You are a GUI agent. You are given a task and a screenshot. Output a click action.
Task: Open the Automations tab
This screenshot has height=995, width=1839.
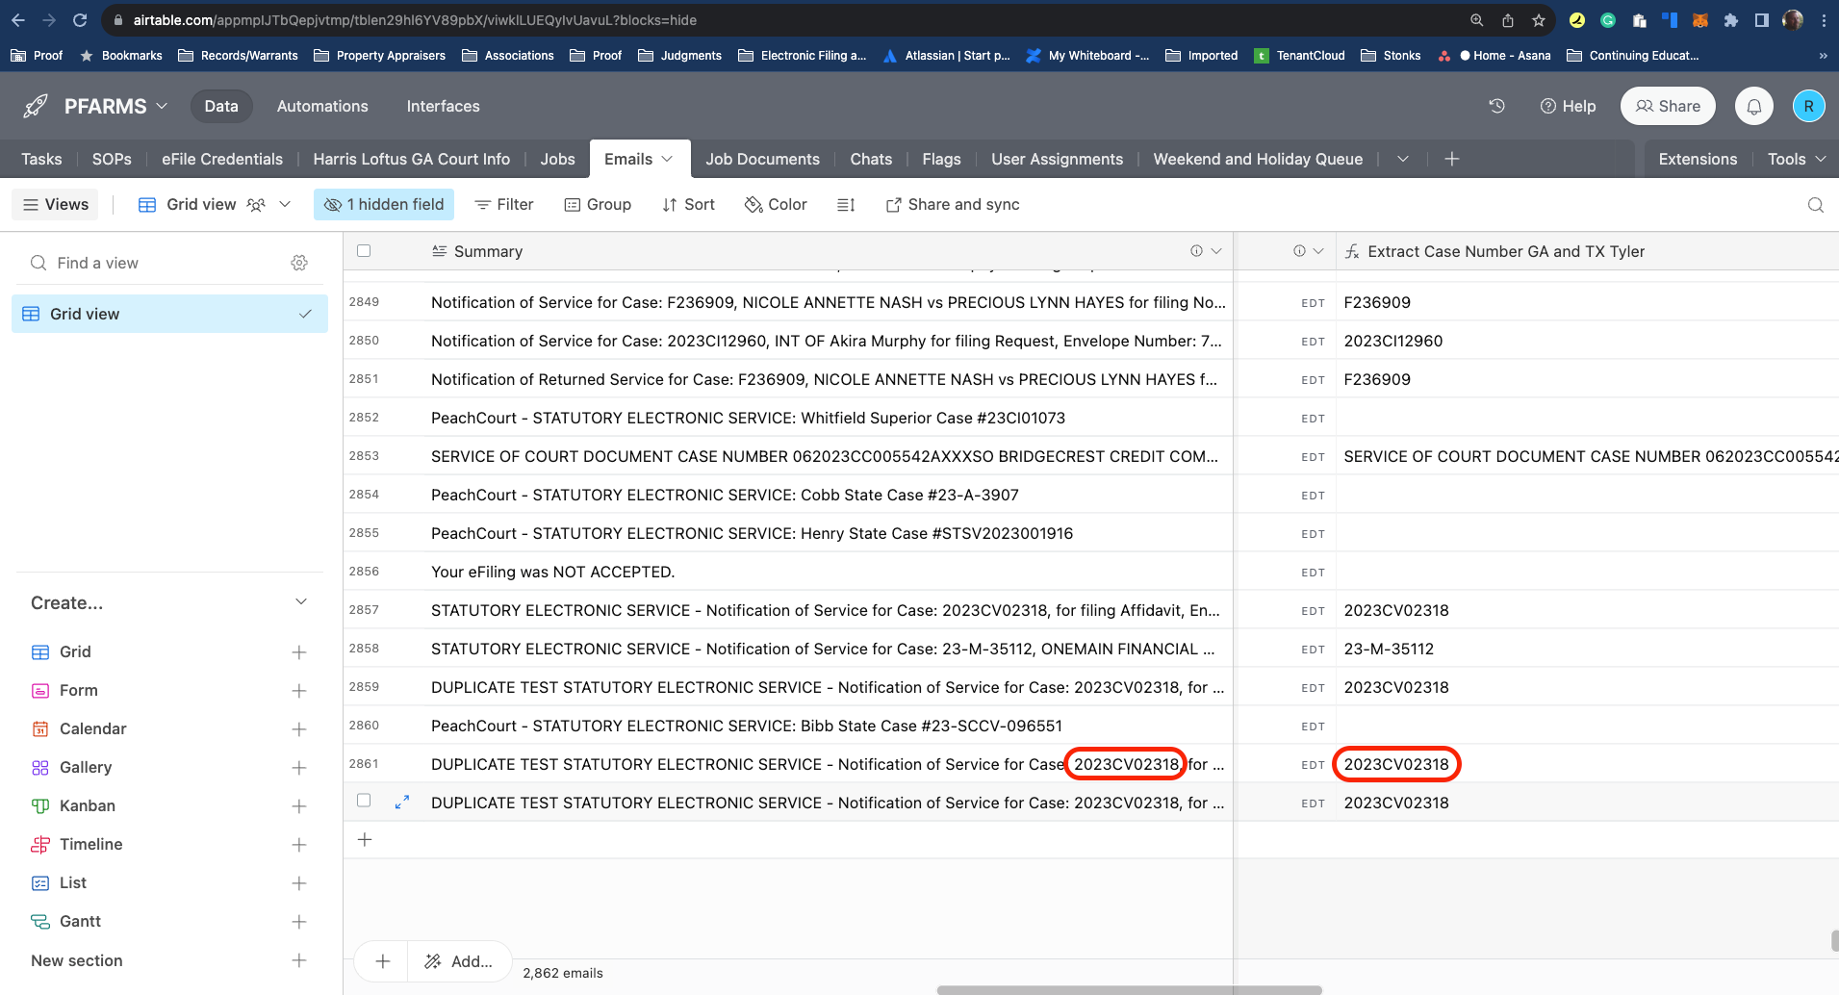pyautogui.click(x=322, y=106)
